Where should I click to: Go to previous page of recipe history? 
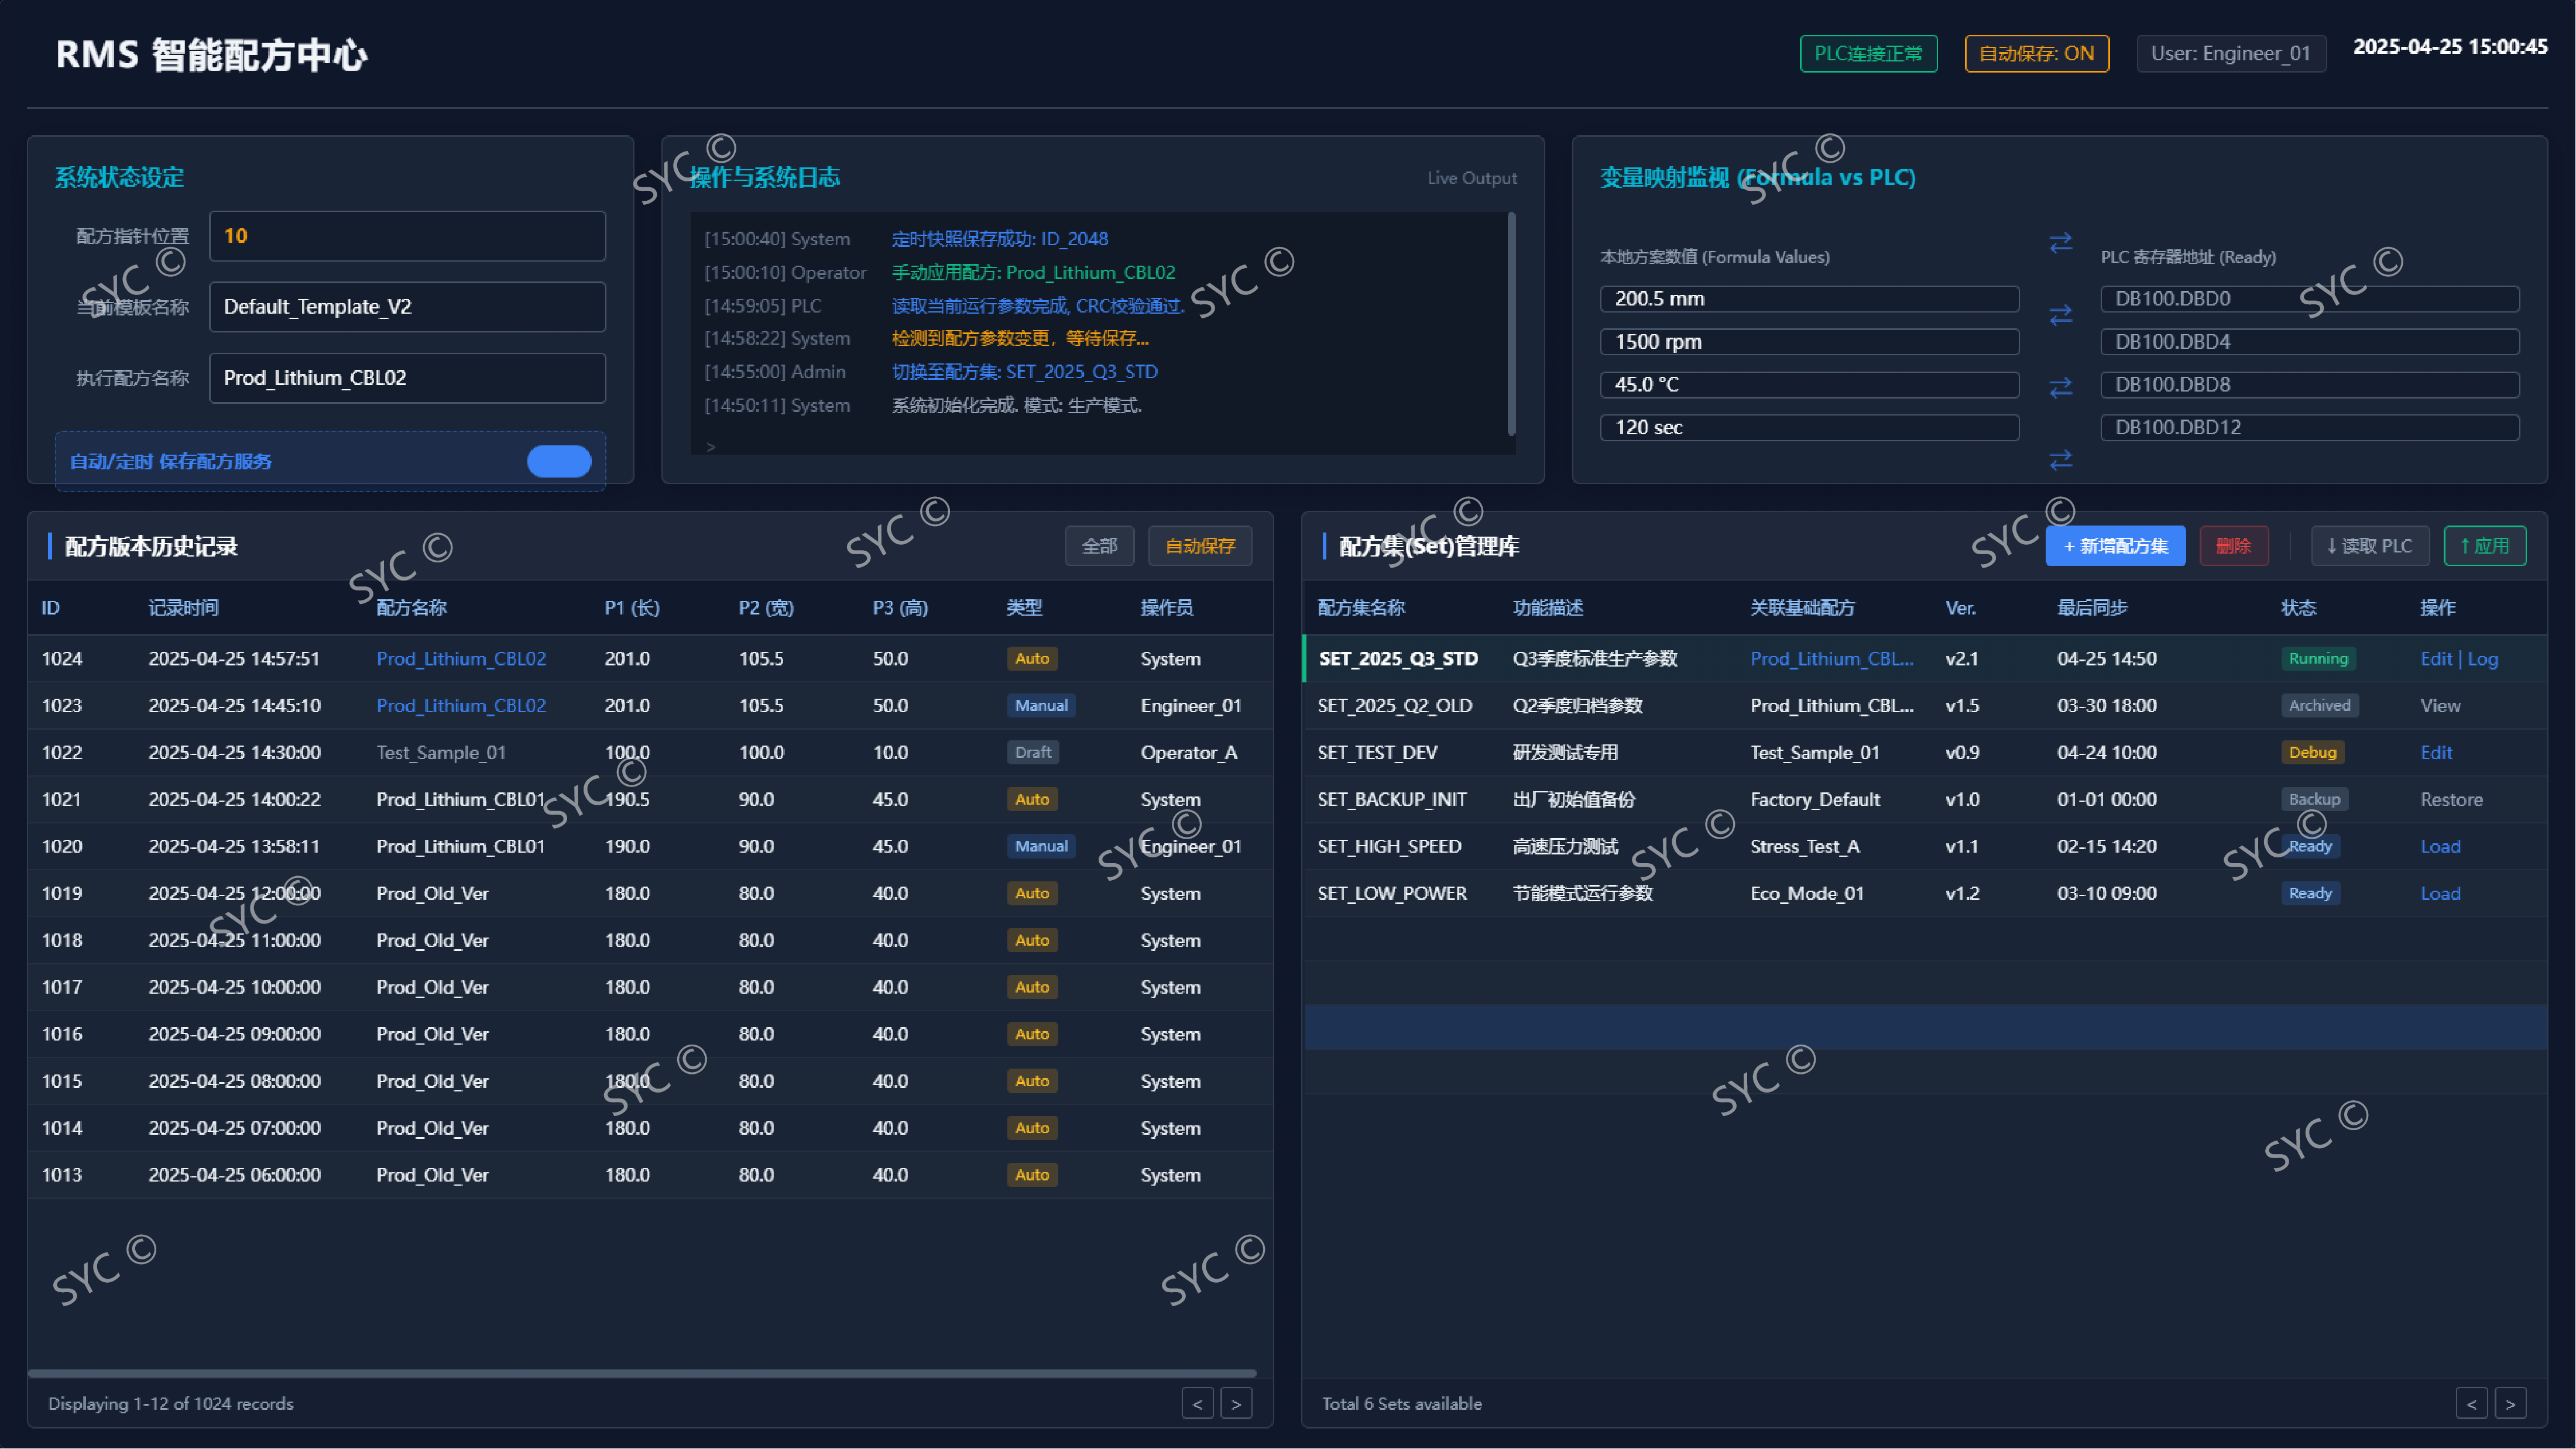pyautogui.click(x=1197, y=1403)
